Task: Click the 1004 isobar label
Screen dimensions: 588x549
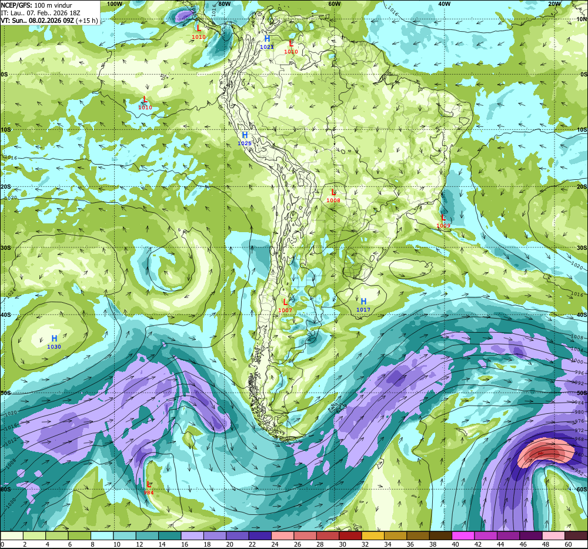Action: click(577, 349)
